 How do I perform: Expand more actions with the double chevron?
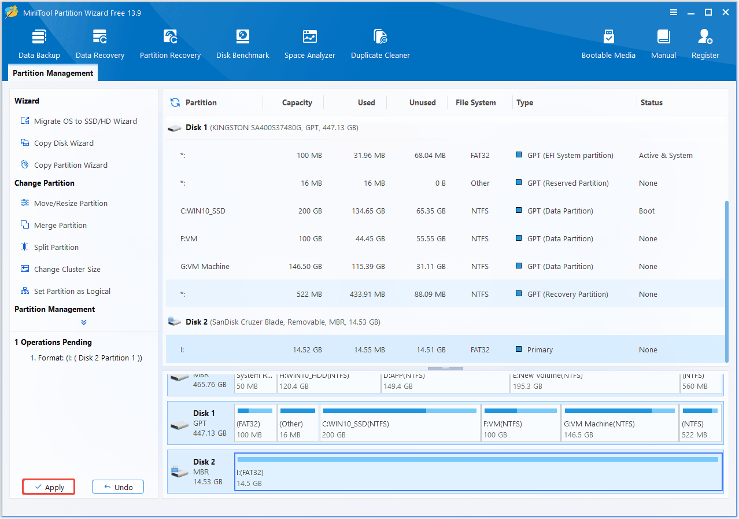pos(84,322)
